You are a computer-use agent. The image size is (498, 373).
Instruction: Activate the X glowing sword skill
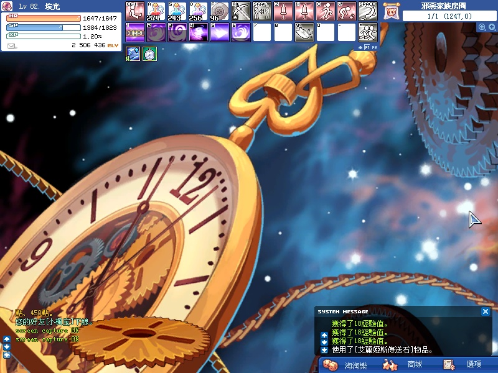pos(304,11)
